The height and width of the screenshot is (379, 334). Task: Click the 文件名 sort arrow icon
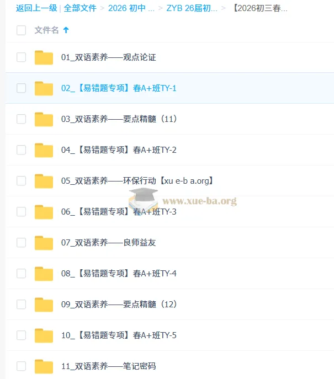66,30
